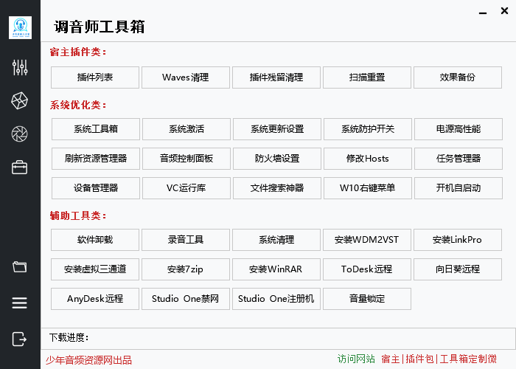Open 宿主|插件包|工具箱定制 link
The width and height of the screenshot is (516, 369).
[439, 359]
